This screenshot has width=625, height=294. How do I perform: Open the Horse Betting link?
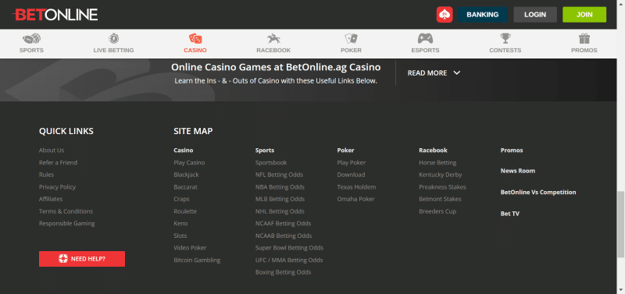(437, 162)
